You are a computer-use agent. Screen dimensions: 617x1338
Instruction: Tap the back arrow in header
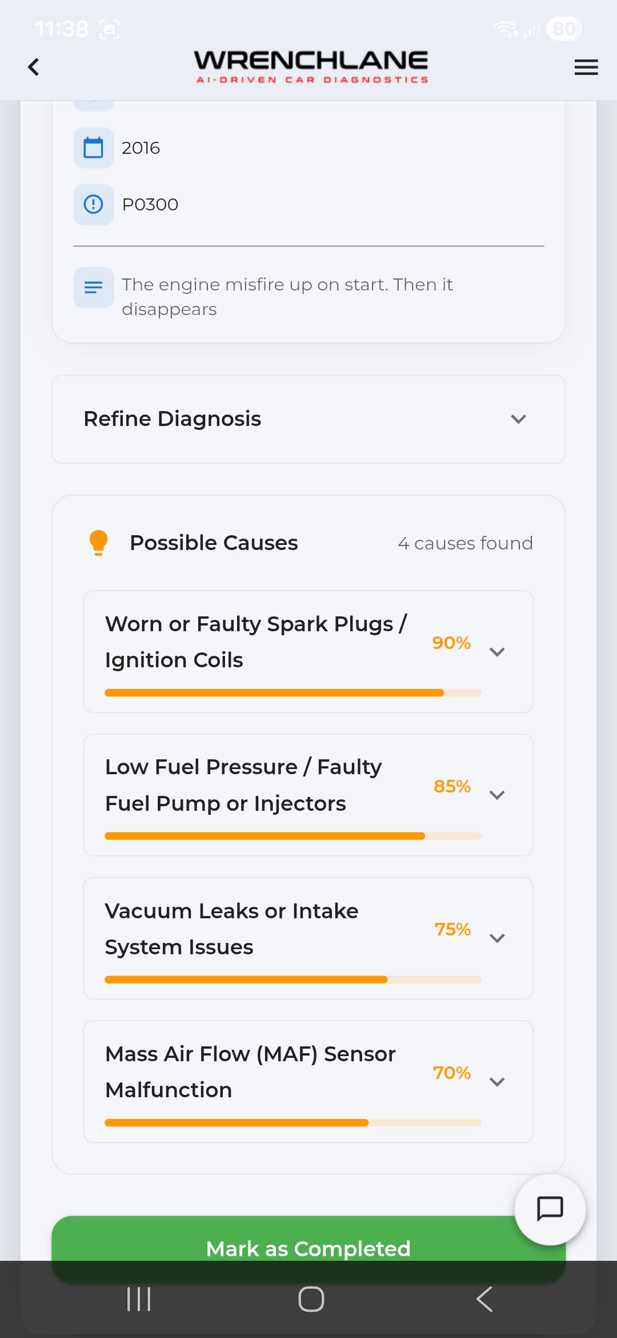(x=34, y=67)
